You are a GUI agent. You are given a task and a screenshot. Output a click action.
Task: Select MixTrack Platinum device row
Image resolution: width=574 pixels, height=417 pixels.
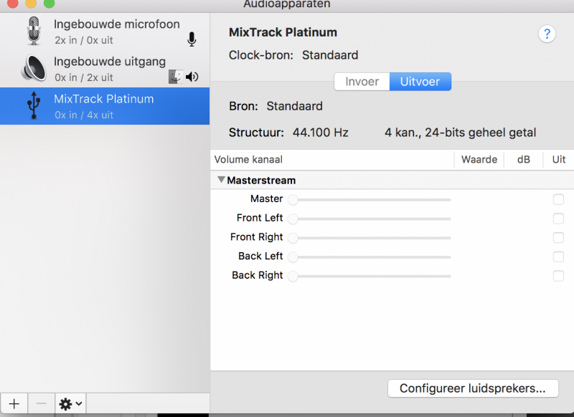(105, 106)
